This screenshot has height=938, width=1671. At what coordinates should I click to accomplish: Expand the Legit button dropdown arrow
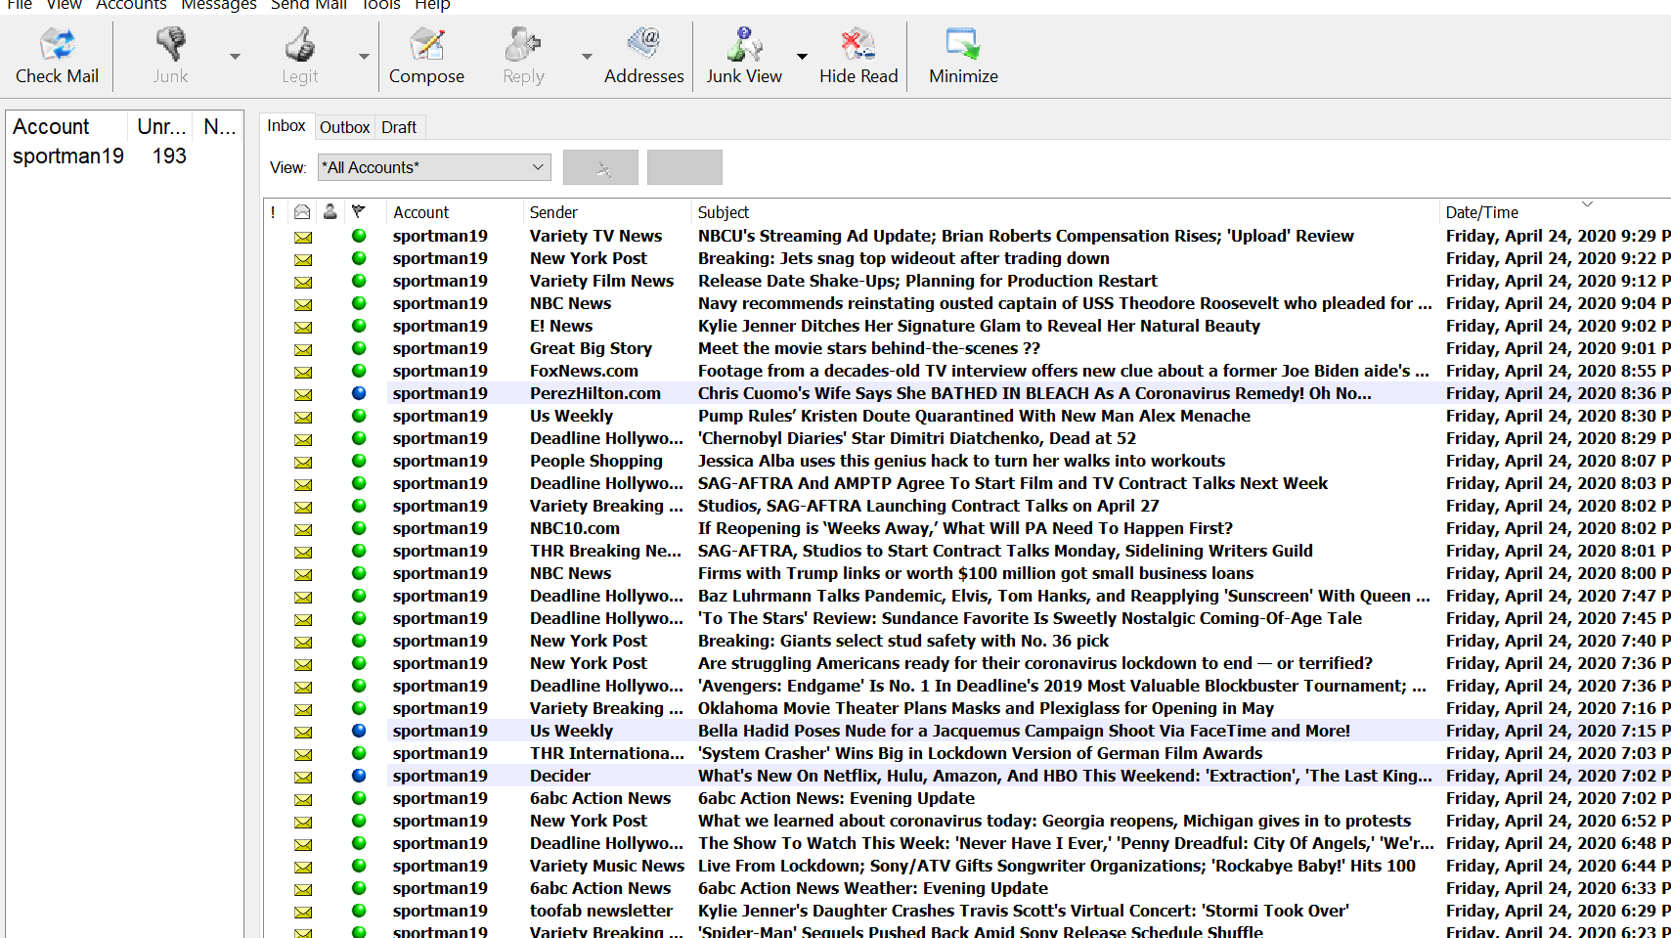pos(364,57)
